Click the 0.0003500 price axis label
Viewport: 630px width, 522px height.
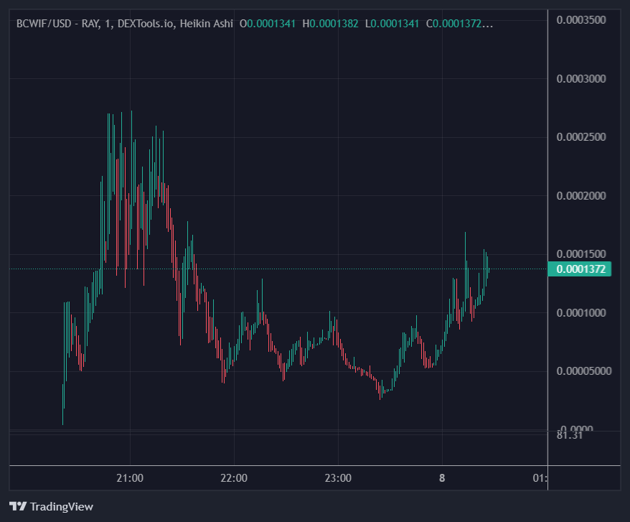tap(581, 20)
